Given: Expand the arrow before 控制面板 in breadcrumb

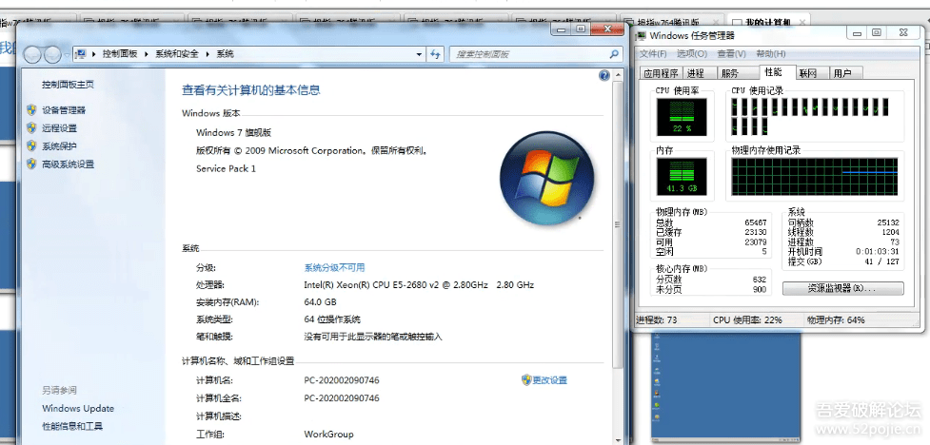Looking at the screenshot, I should [x=93, y=54].
